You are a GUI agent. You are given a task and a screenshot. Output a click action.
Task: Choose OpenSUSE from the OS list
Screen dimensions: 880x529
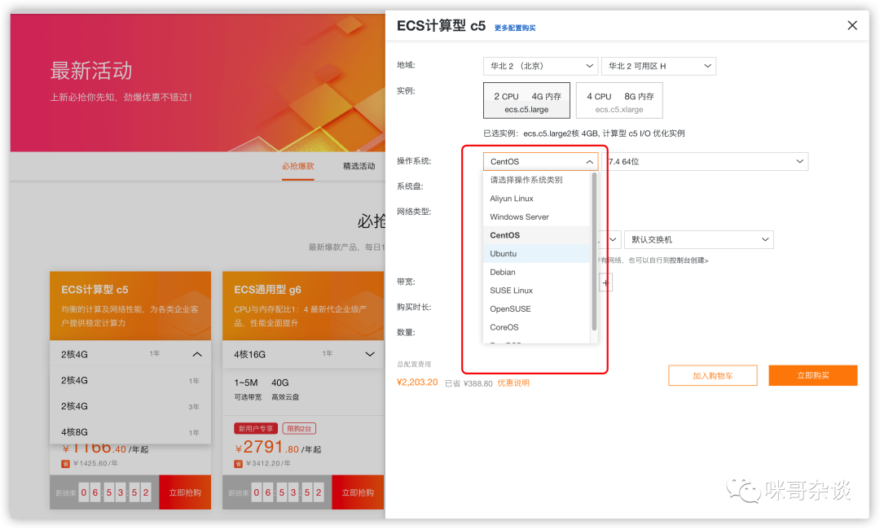(x=536, y=308)
